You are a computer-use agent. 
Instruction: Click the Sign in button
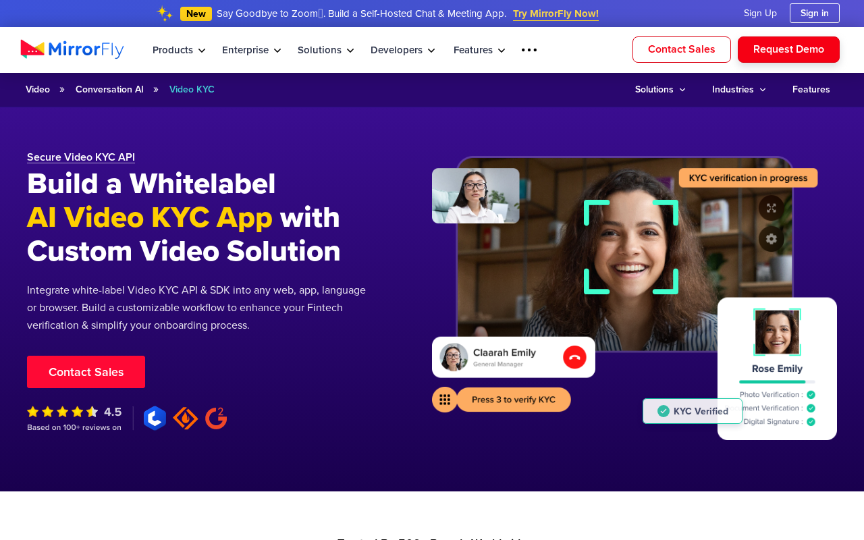(815, 13)
